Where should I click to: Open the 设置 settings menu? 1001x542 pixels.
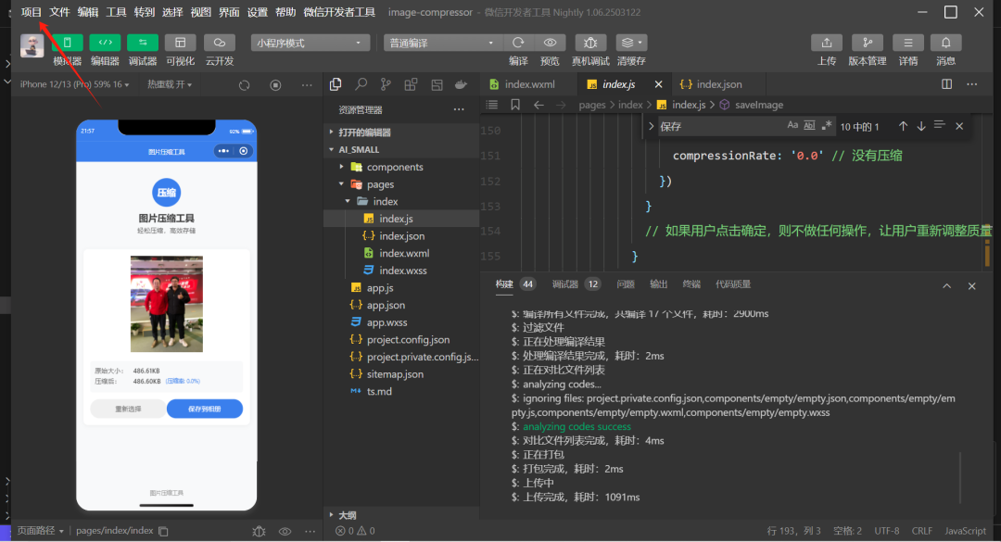(258, 12)
